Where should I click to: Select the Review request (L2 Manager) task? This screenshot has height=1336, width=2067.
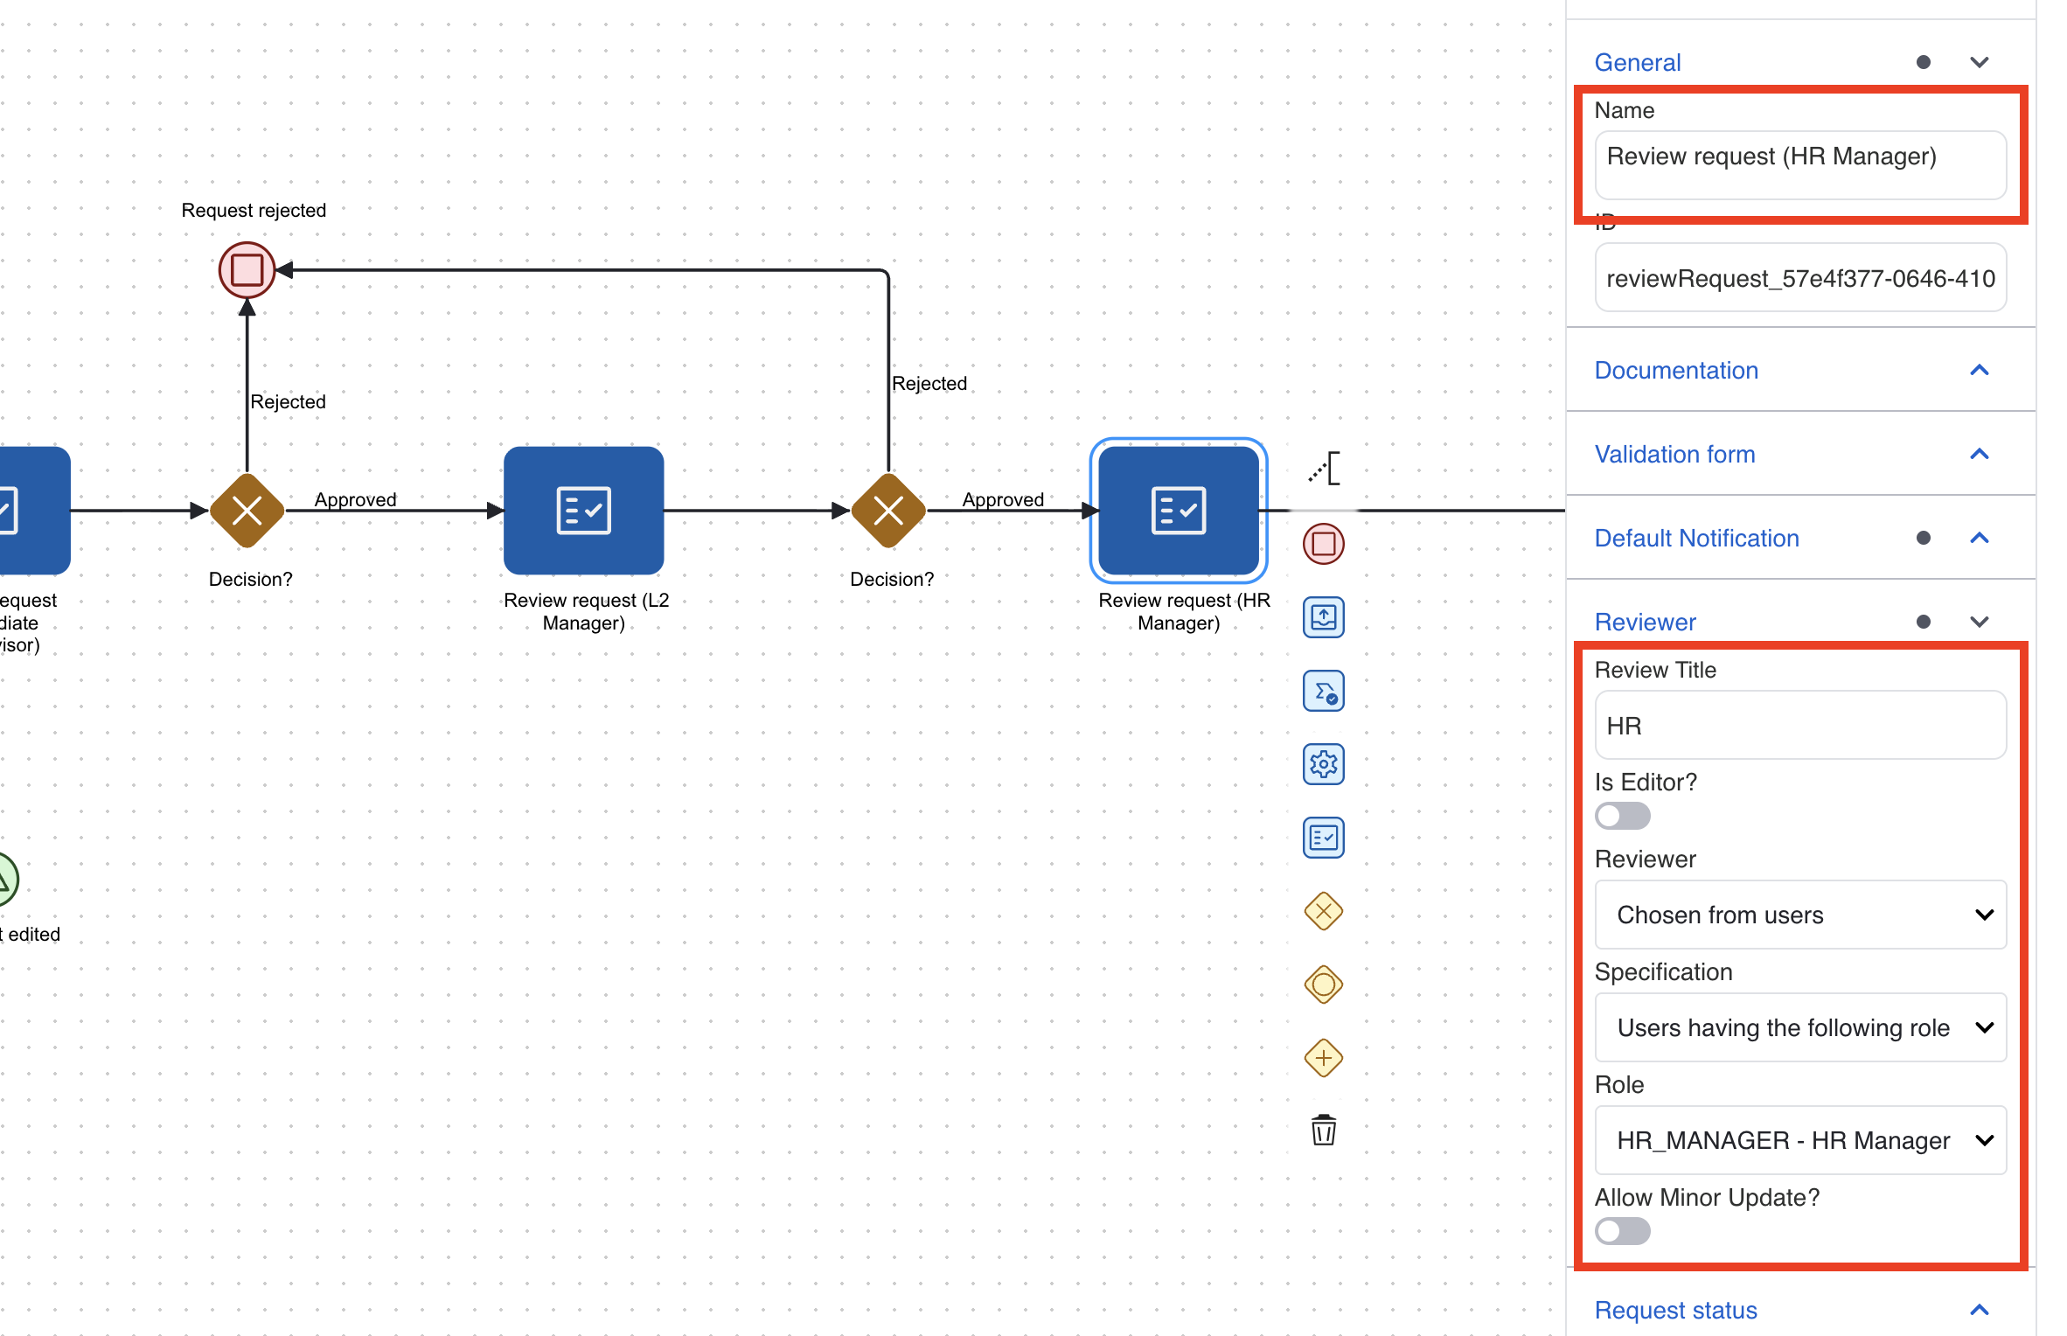pos(584,511)
